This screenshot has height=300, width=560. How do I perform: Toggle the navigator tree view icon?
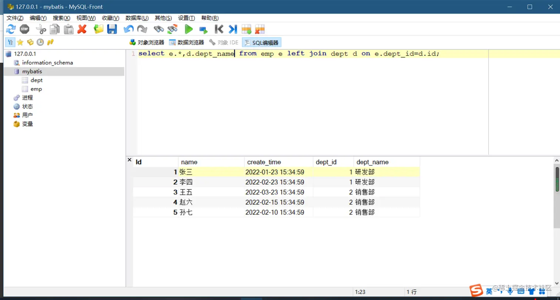tap(10, 42)
